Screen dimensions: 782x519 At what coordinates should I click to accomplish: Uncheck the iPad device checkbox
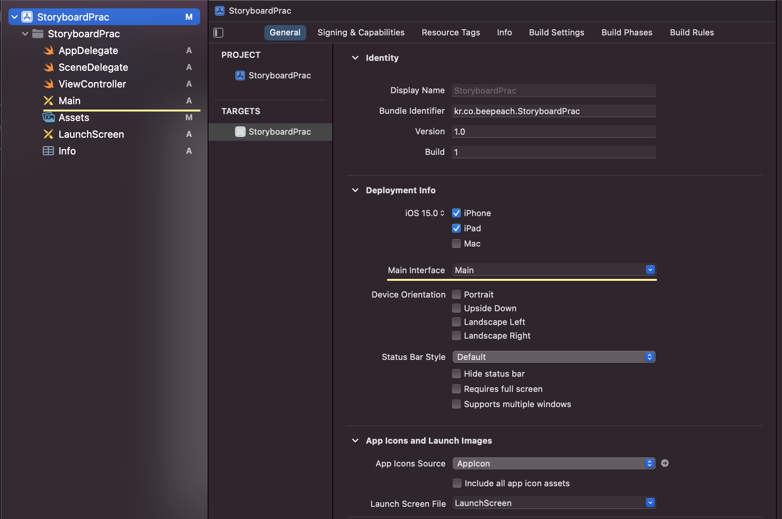click(x=456, y=228)
